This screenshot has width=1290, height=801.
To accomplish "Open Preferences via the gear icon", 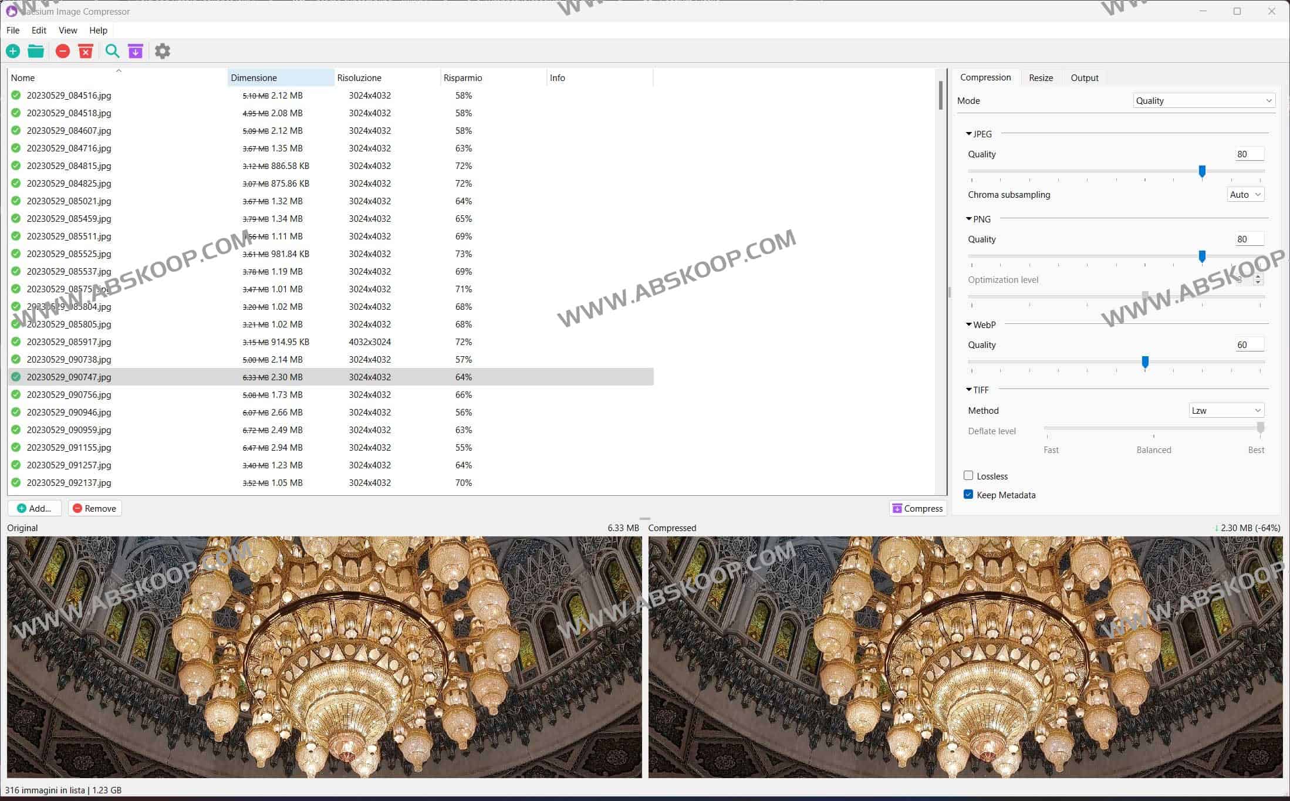I will (163, 51).
